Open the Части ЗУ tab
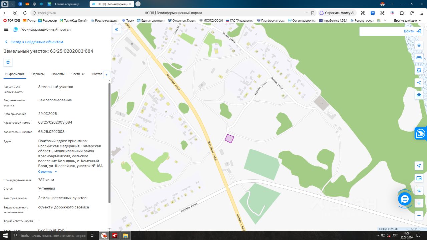Image resolution: width=427 pixels, height=240 pixels. (78, 74)
